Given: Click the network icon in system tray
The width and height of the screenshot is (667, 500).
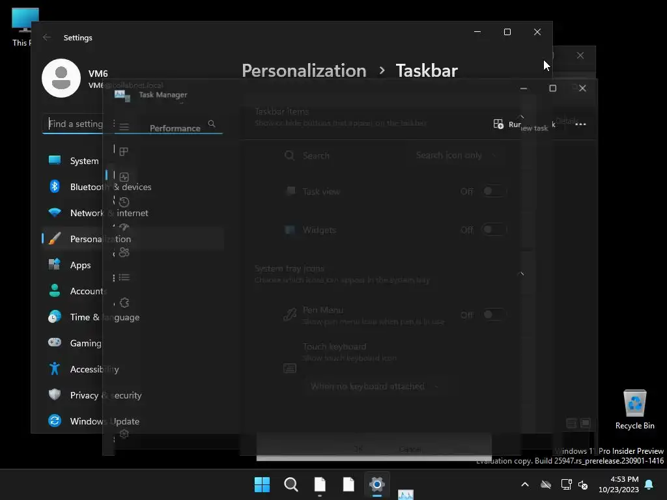Looking at the screenshot, I should [x=566, y=484].
